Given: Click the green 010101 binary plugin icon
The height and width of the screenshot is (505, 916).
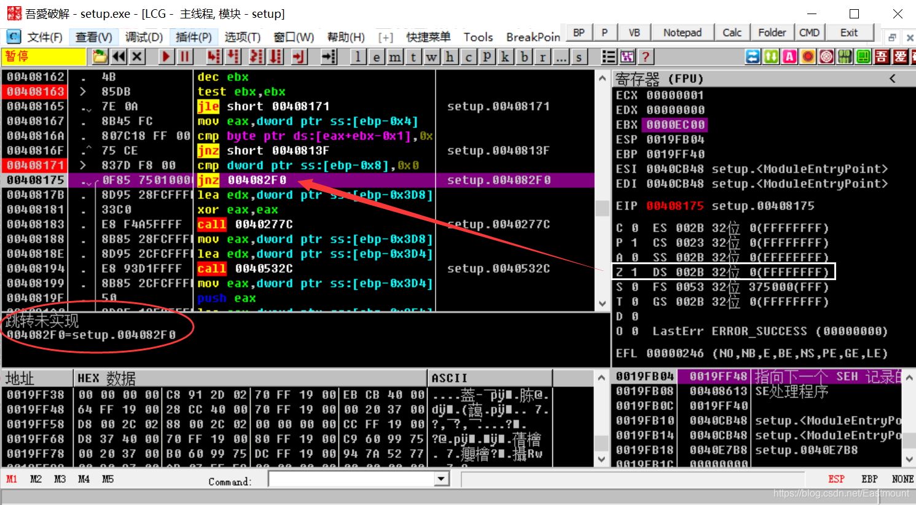Looking at the screenshot, I should coord(845,57).
